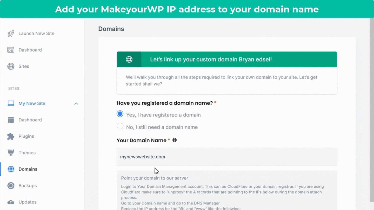Click the domain name input field
The height and width of the screenshot is (210, 374).
227,157
